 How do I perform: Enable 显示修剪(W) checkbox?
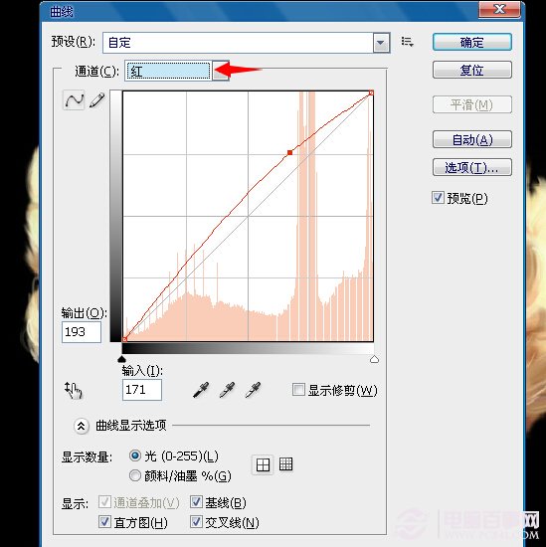click(298, 390)
